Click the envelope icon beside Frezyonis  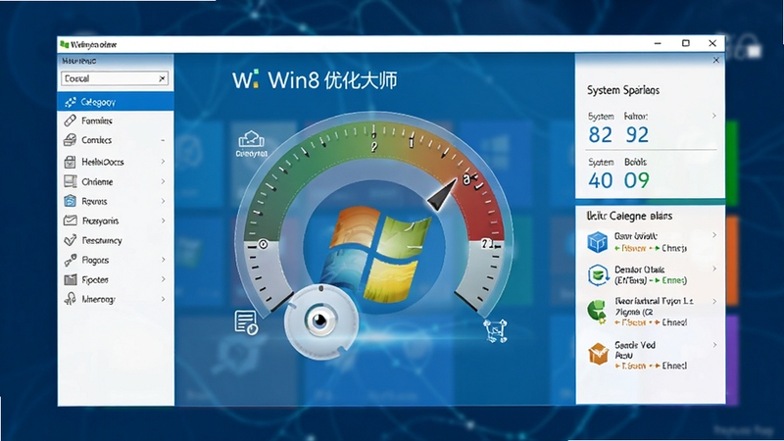(x=70, y=220)
